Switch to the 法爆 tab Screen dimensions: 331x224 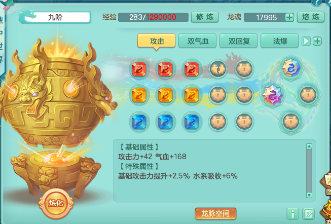pyautogui.click(x=279, y=41)
